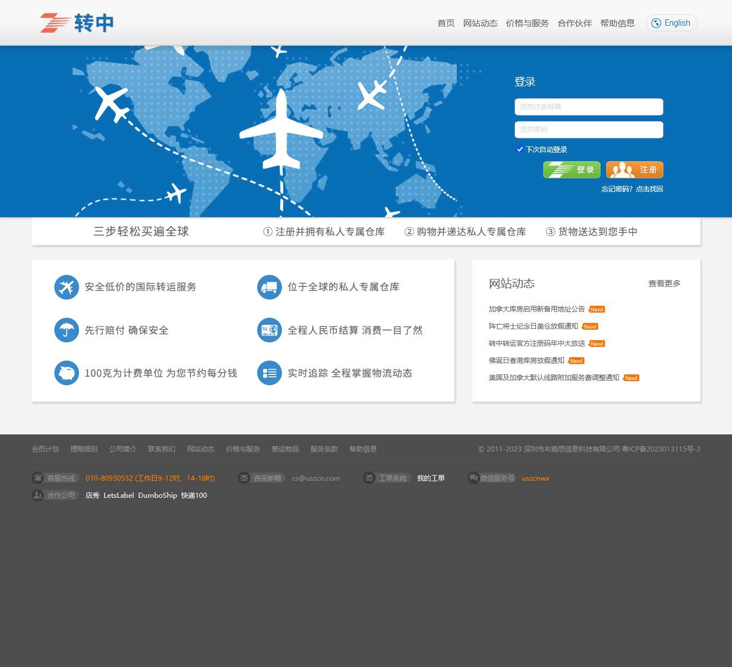The height and width of the screenshot is (667, 732).
Task: Click 帮助信息 in the footer links
Action: pos(363,449)
